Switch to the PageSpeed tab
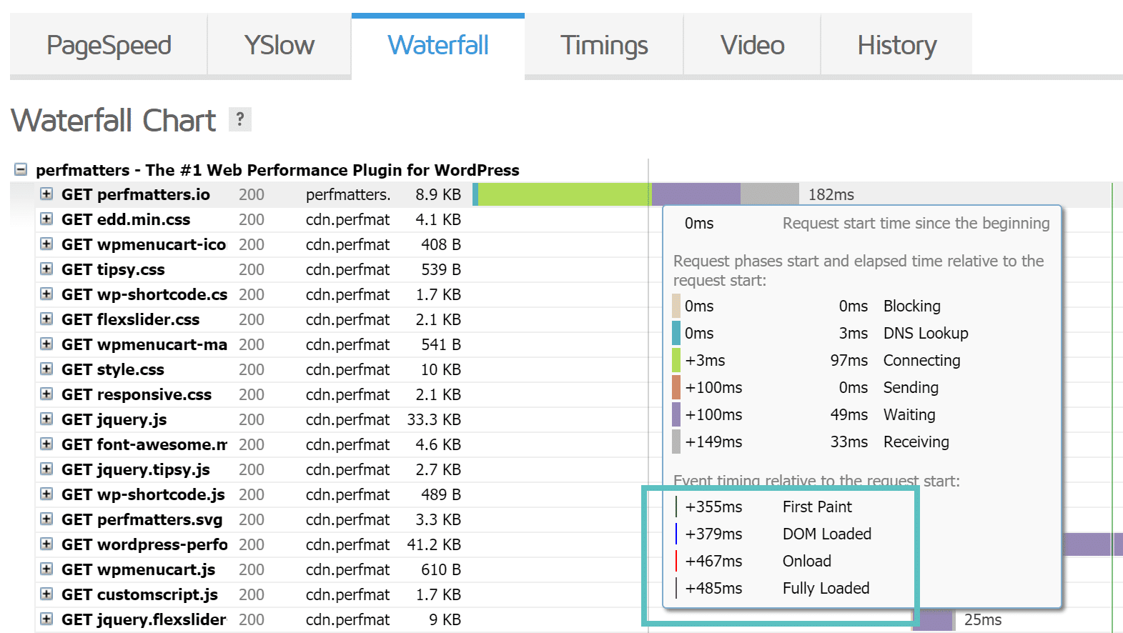Viewport: 1123px width, 633px height. 109,45
